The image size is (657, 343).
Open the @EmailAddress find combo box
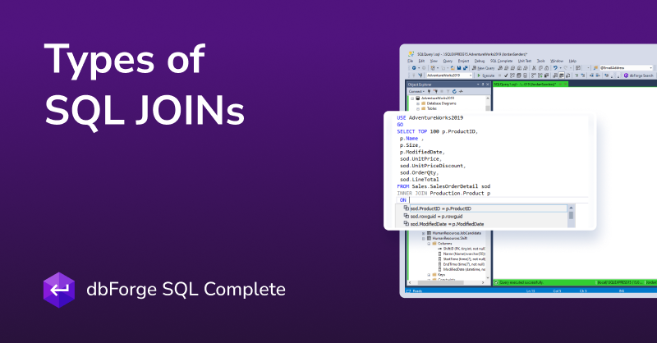626,68
